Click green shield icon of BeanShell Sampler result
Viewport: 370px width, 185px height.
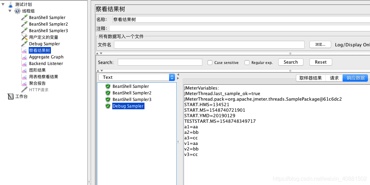[108, 86]
